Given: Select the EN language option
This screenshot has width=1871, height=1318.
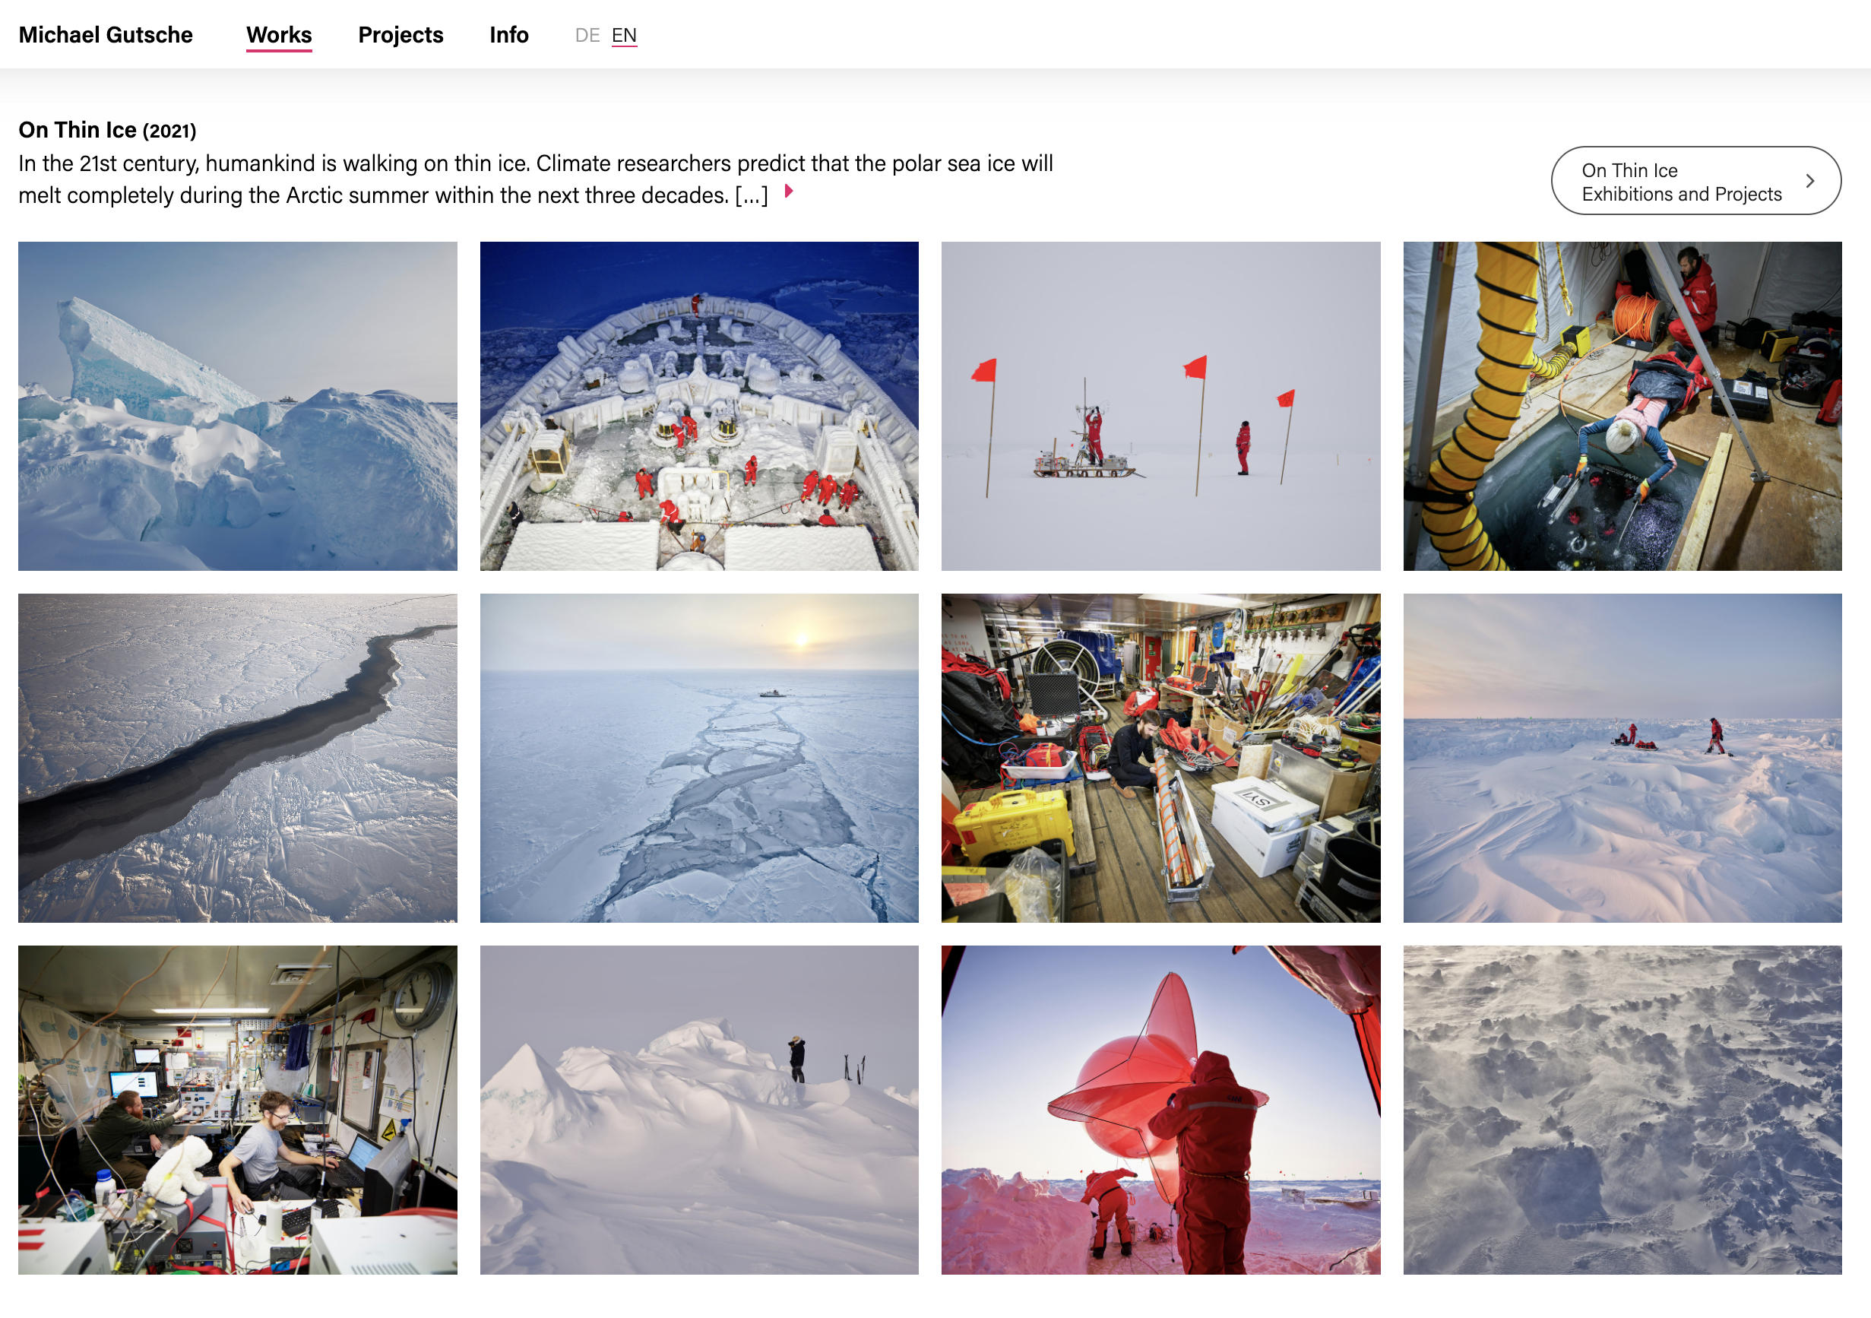Looking at the screenshot, I should coord(623,36).
